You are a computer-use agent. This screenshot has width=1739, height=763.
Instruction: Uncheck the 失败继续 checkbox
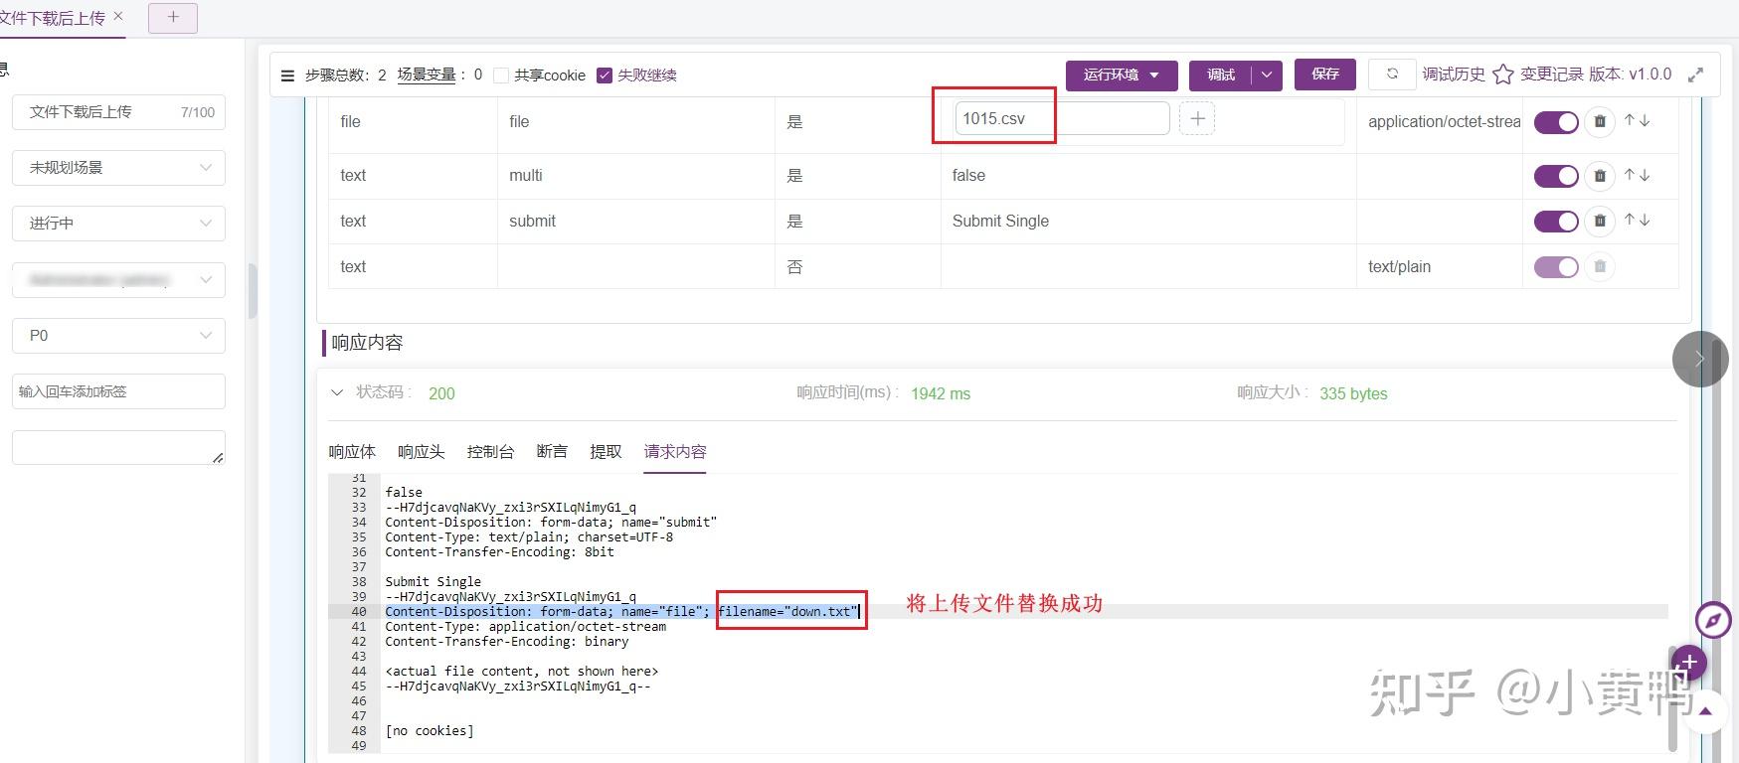click(605, 76)
